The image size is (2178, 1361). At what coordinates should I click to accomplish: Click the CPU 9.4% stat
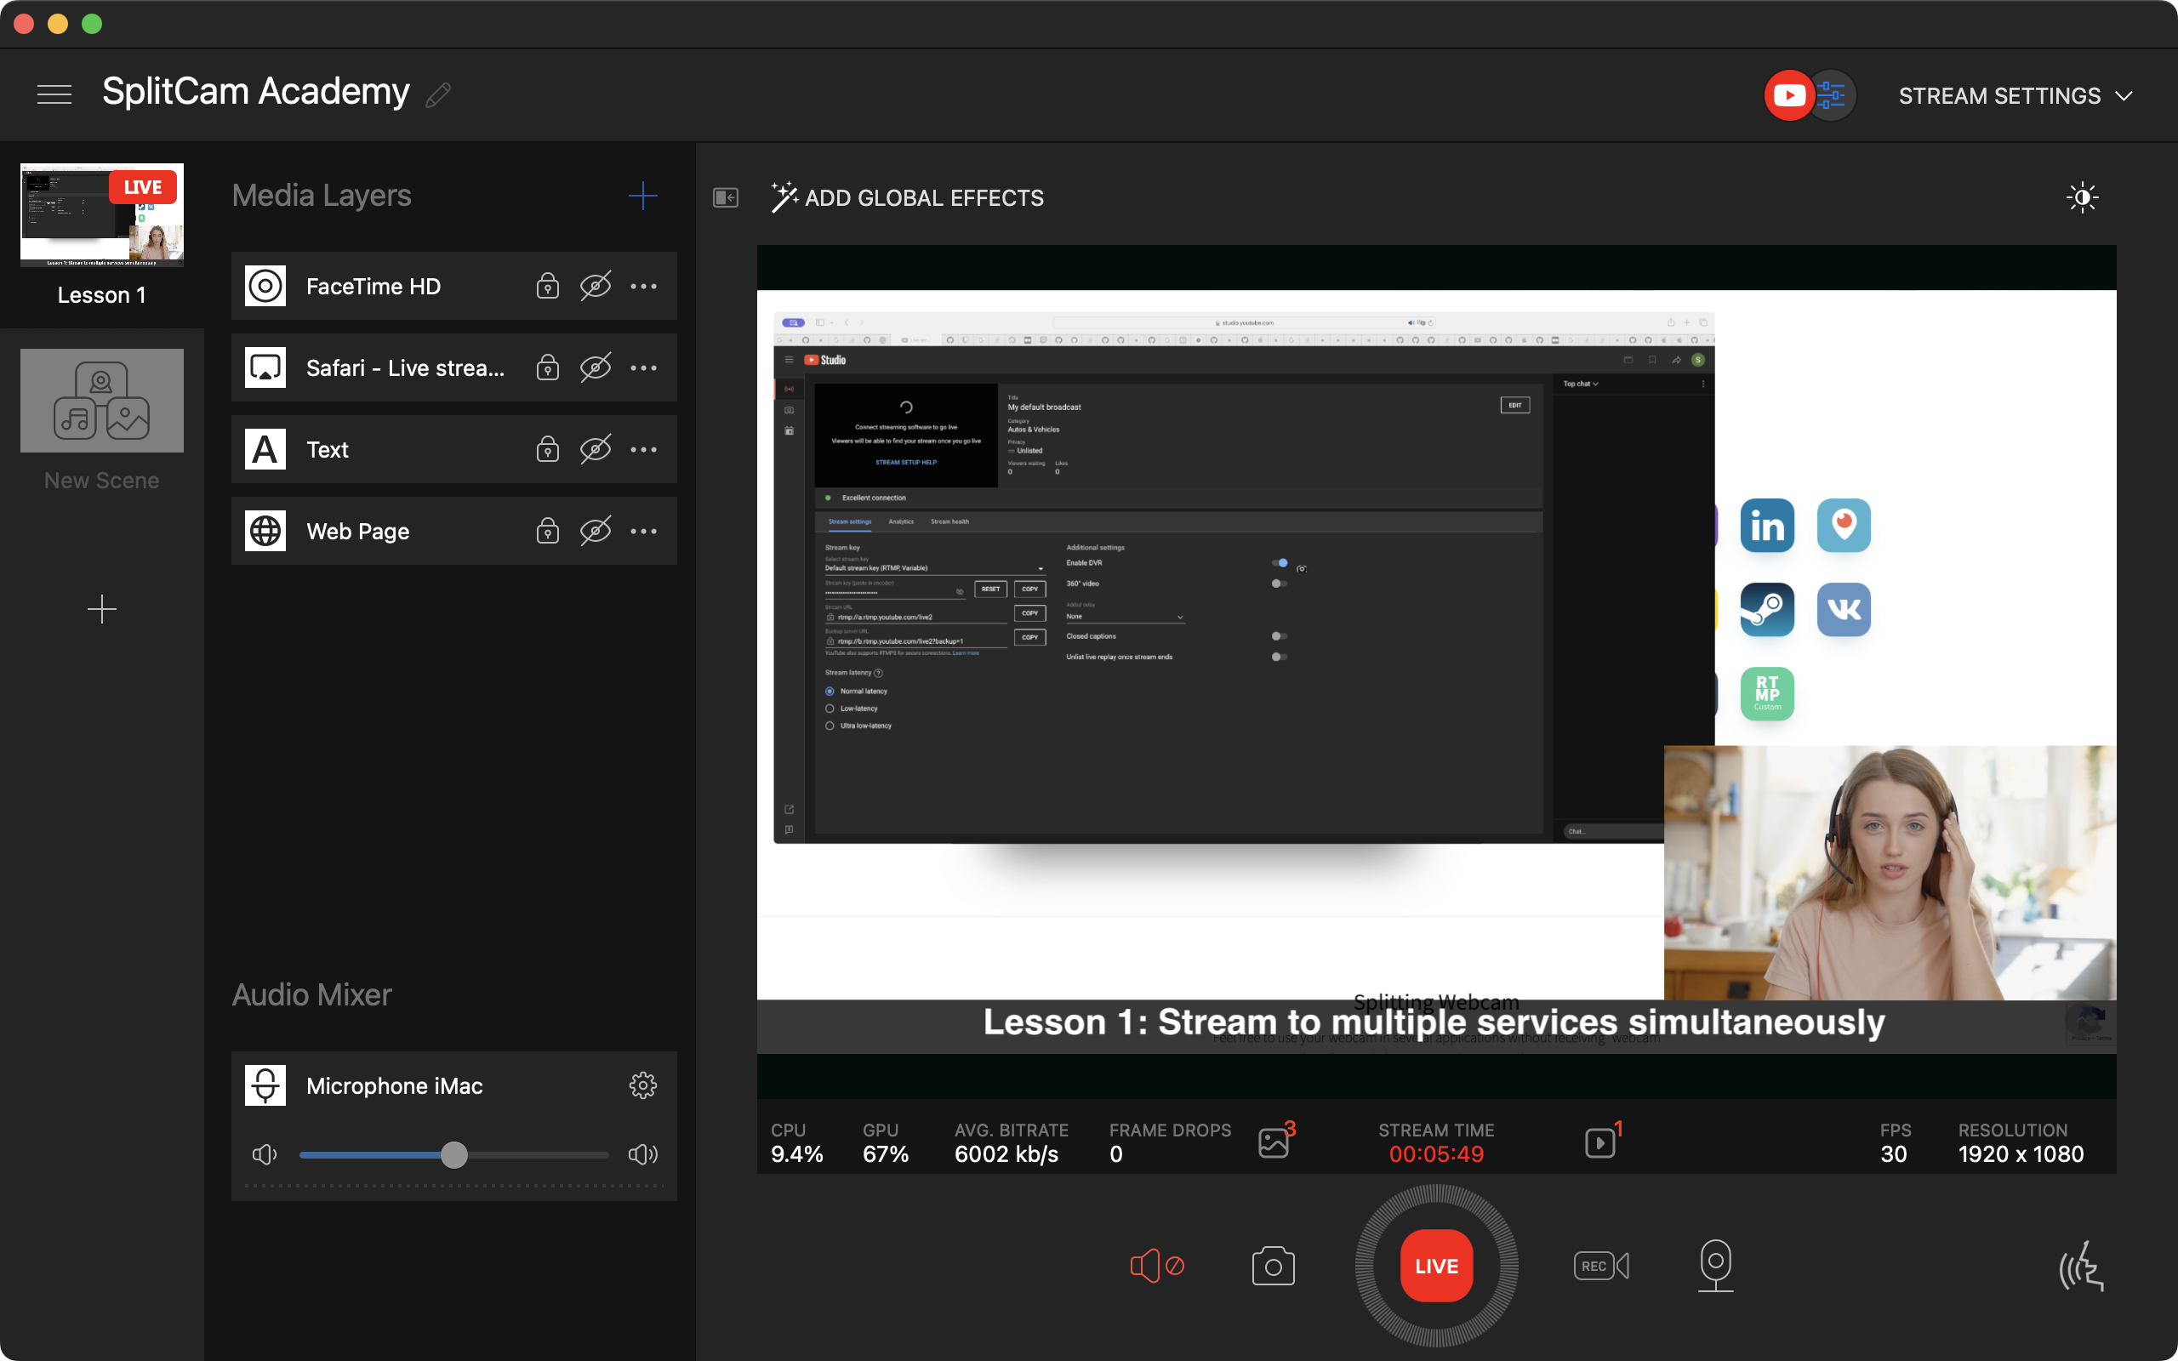pyautogui.click(x=796, y=1143)
